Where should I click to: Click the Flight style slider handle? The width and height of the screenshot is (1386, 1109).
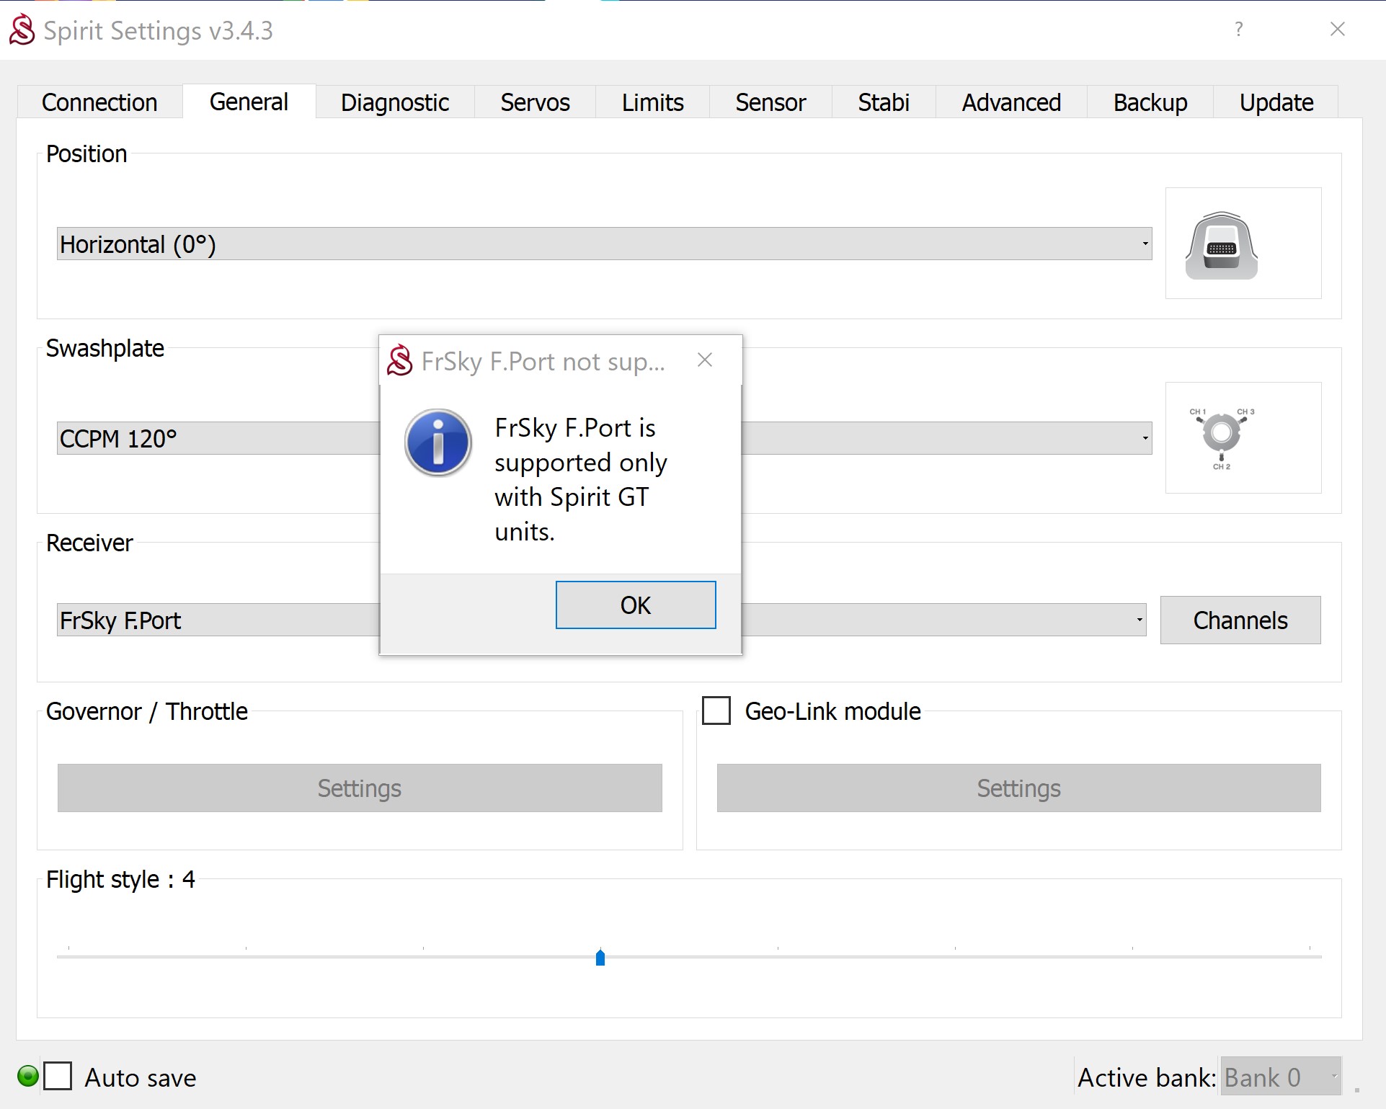coord(600,958)
